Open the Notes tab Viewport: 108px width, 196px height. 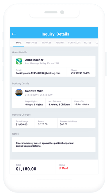88,43
